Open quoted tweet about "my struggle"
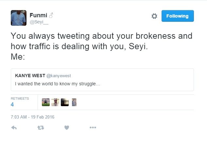This screenshot has height=141, width=207. click(x=103, y=83)
